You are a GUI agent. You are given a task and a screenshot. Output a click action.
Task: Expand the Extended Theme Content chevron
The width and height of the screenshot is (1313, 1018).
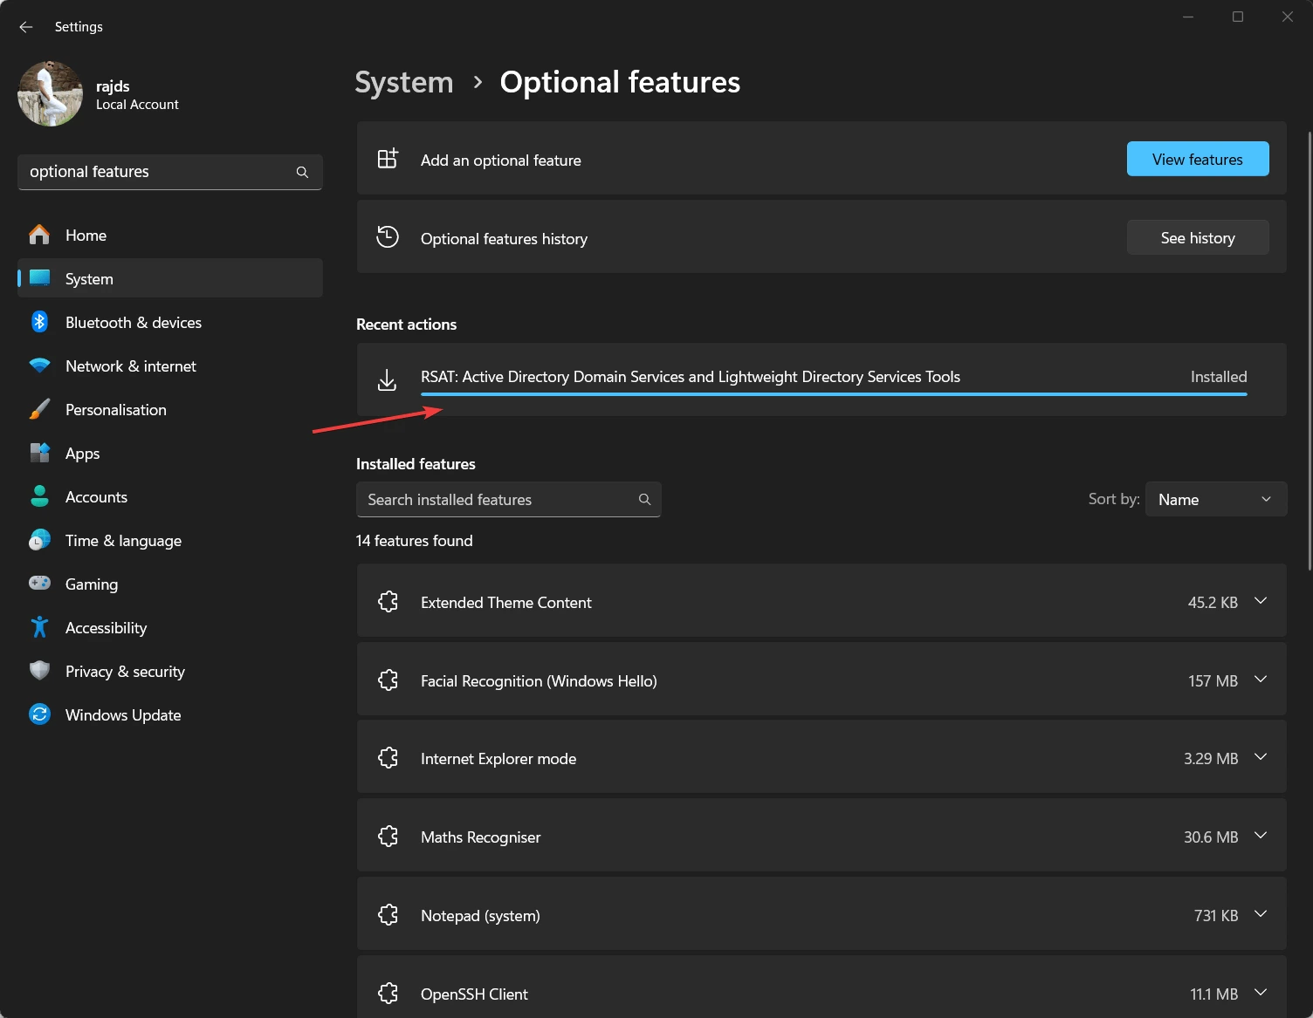1261,601
